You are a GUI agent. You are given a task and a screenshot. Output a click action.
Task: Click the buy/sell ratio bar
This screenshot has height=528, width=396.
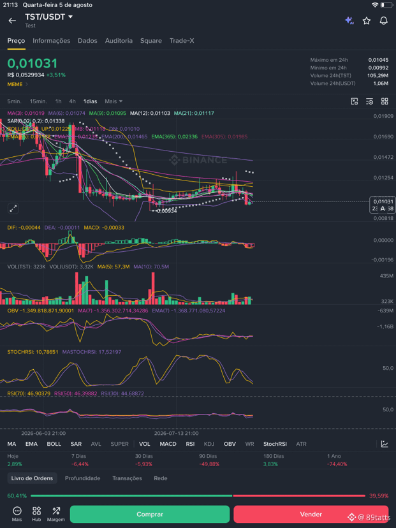point(198,495)
